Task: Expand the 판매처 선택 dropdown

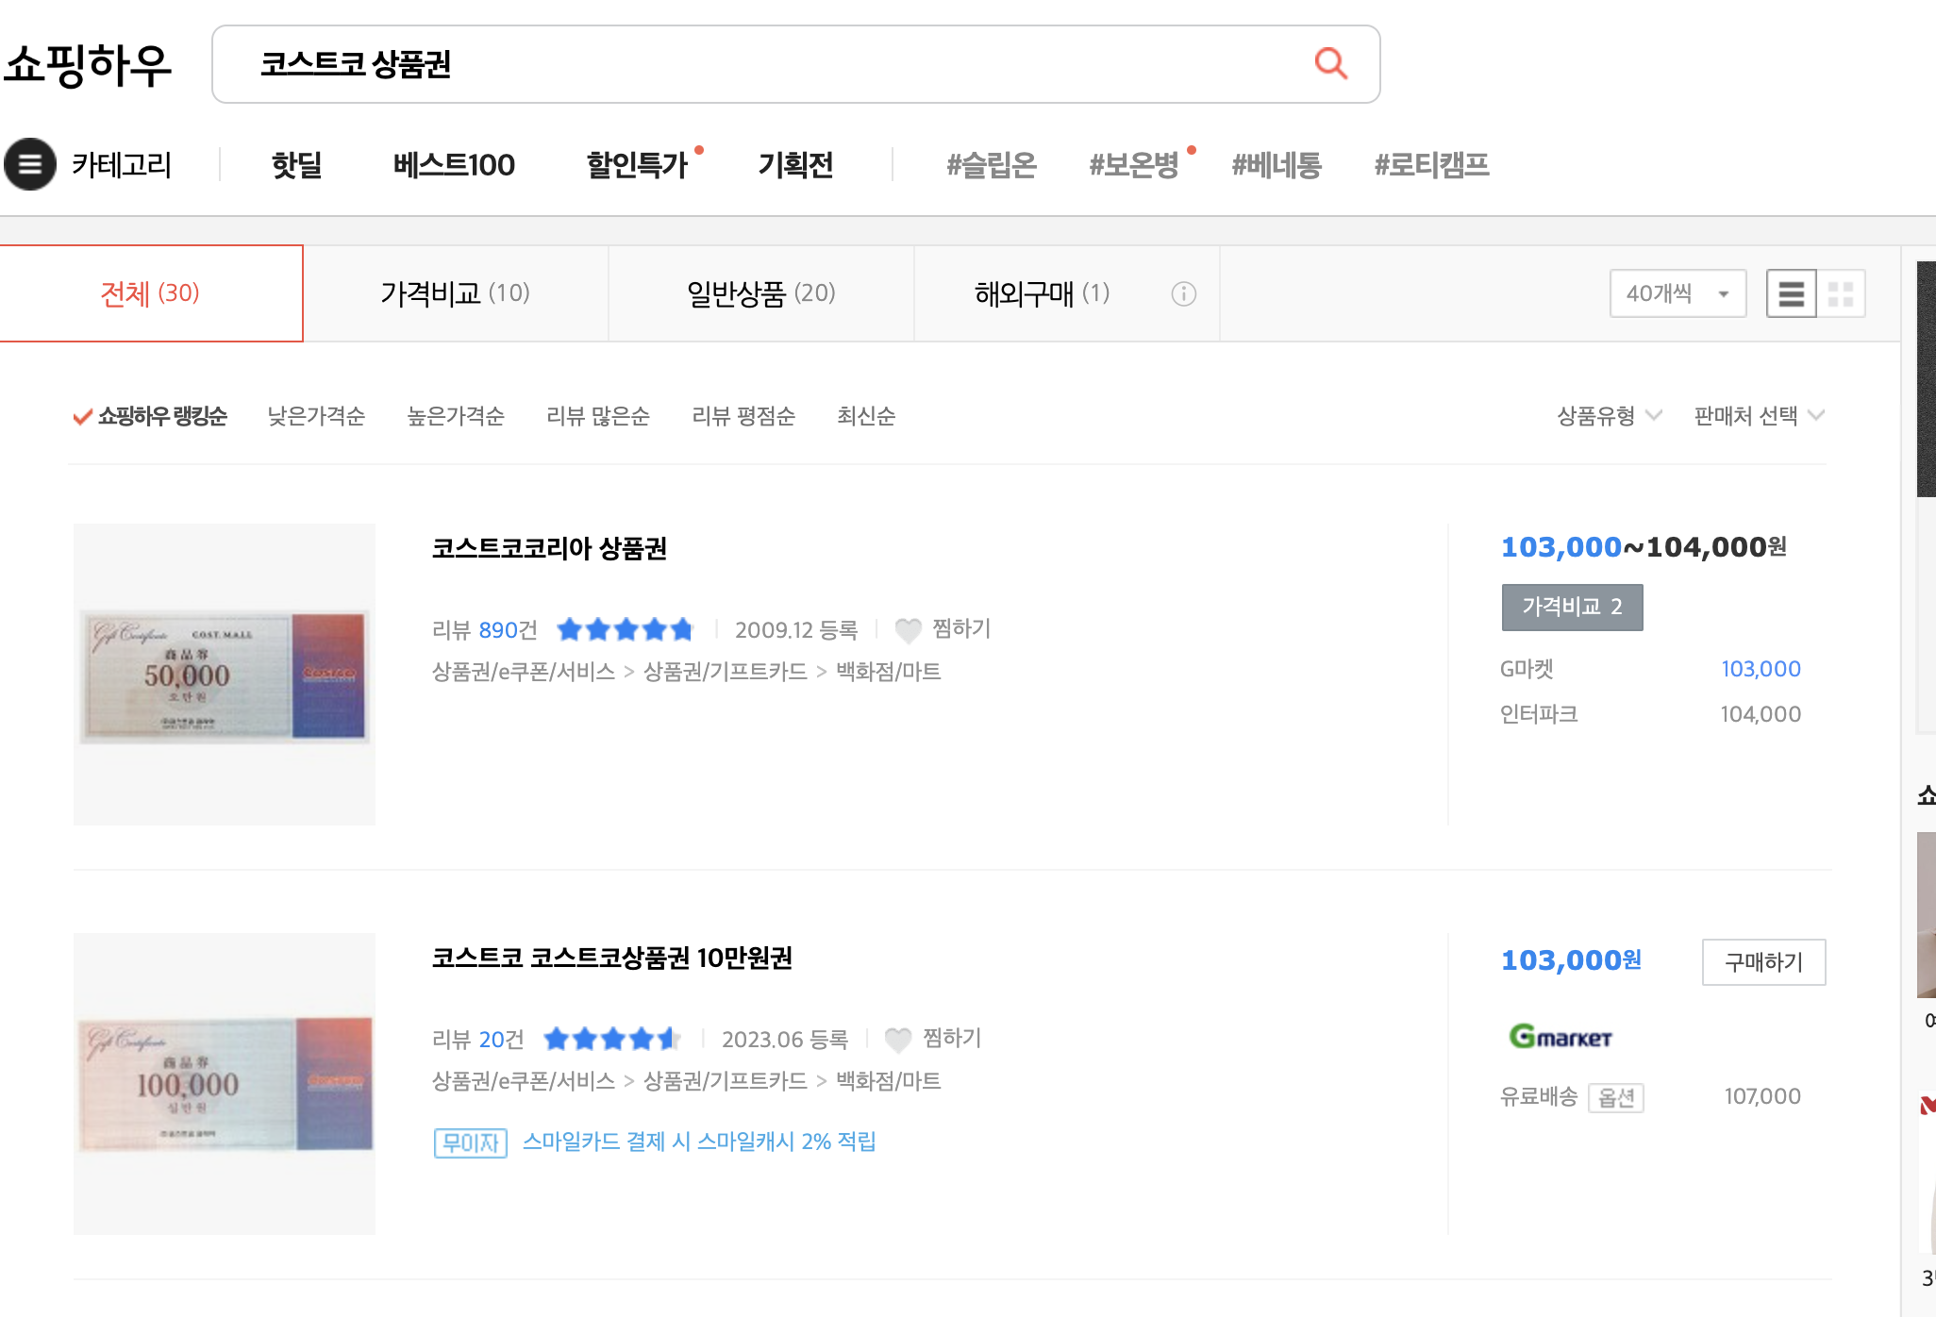Action: click(x=1759, y=416)
